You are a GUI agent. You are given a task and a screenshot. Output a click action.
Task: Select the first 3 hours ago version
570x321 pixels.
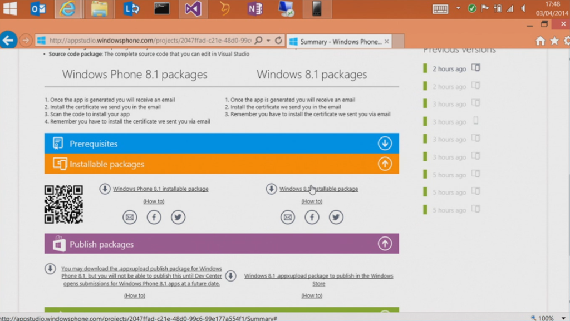coord(449,104)
